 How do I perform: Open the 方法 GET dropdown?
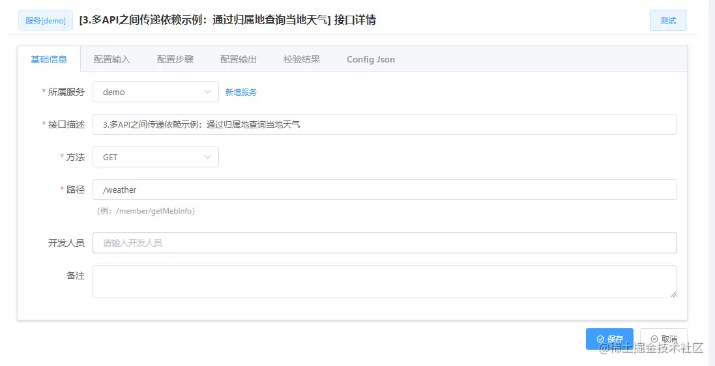click(x=156, y=157)
